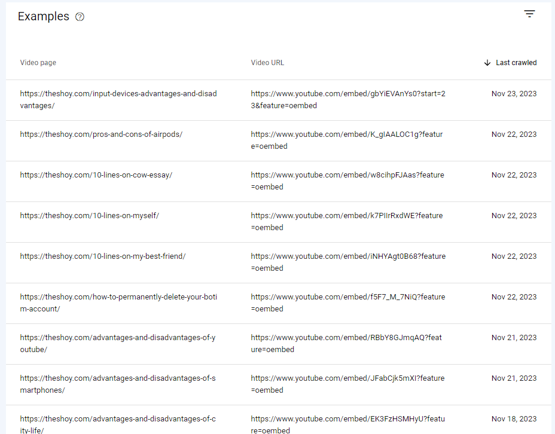The height and width of the screenshot is (434, 555).
Task: Open the 10-lines-on-myself page link
Action: click(89, 215)
